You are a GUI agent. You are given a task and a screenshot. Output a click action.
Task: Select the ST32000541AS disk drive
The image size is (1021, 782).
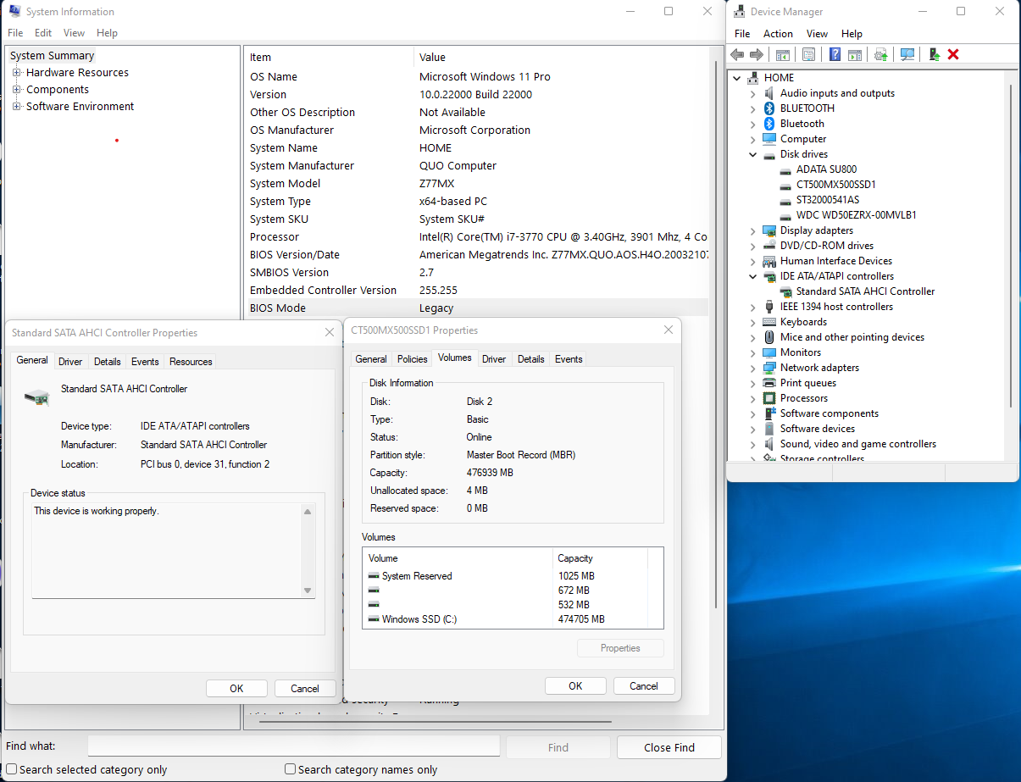828,200
